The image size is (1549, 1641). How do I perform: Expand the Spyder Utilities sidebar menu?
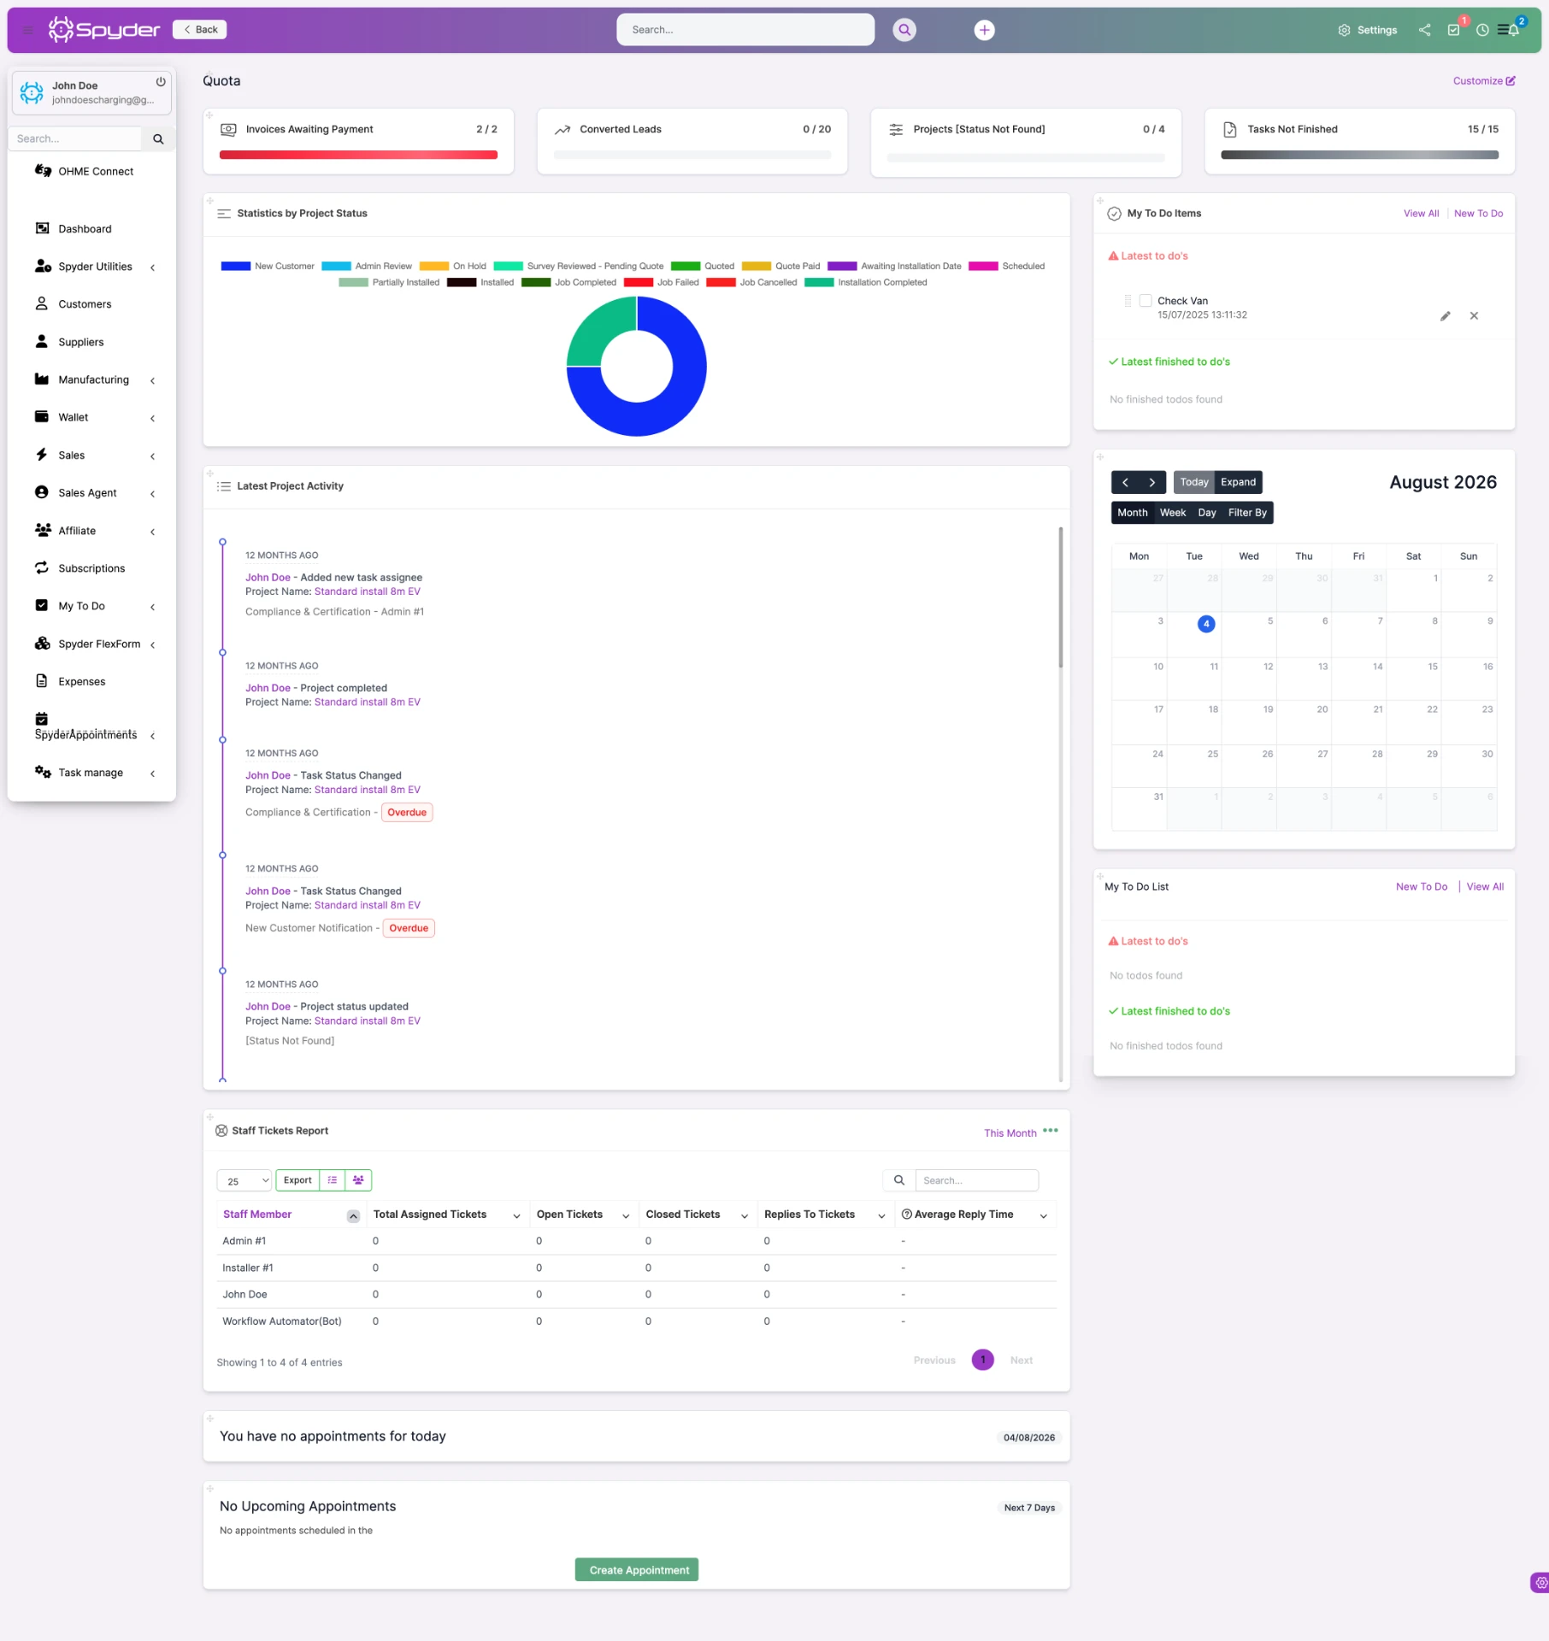click(x=94, y=267)
